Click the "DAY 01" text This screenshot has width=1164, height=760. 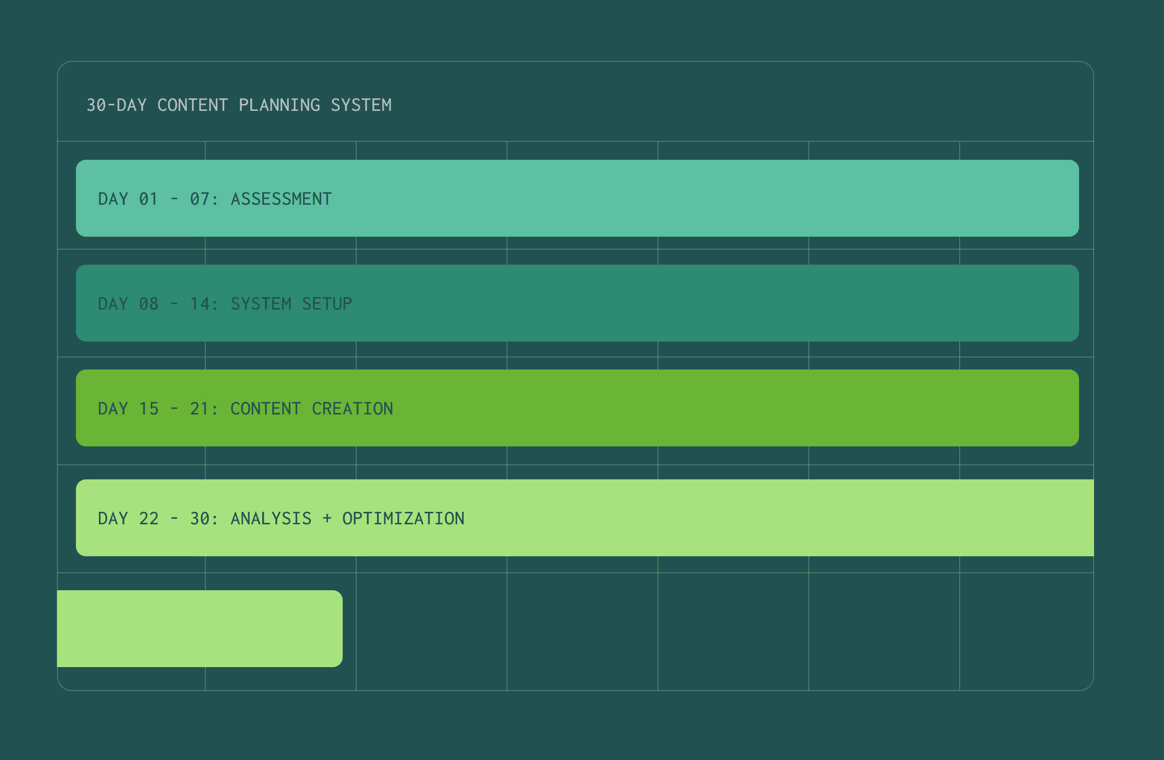[x=128, y=199]
